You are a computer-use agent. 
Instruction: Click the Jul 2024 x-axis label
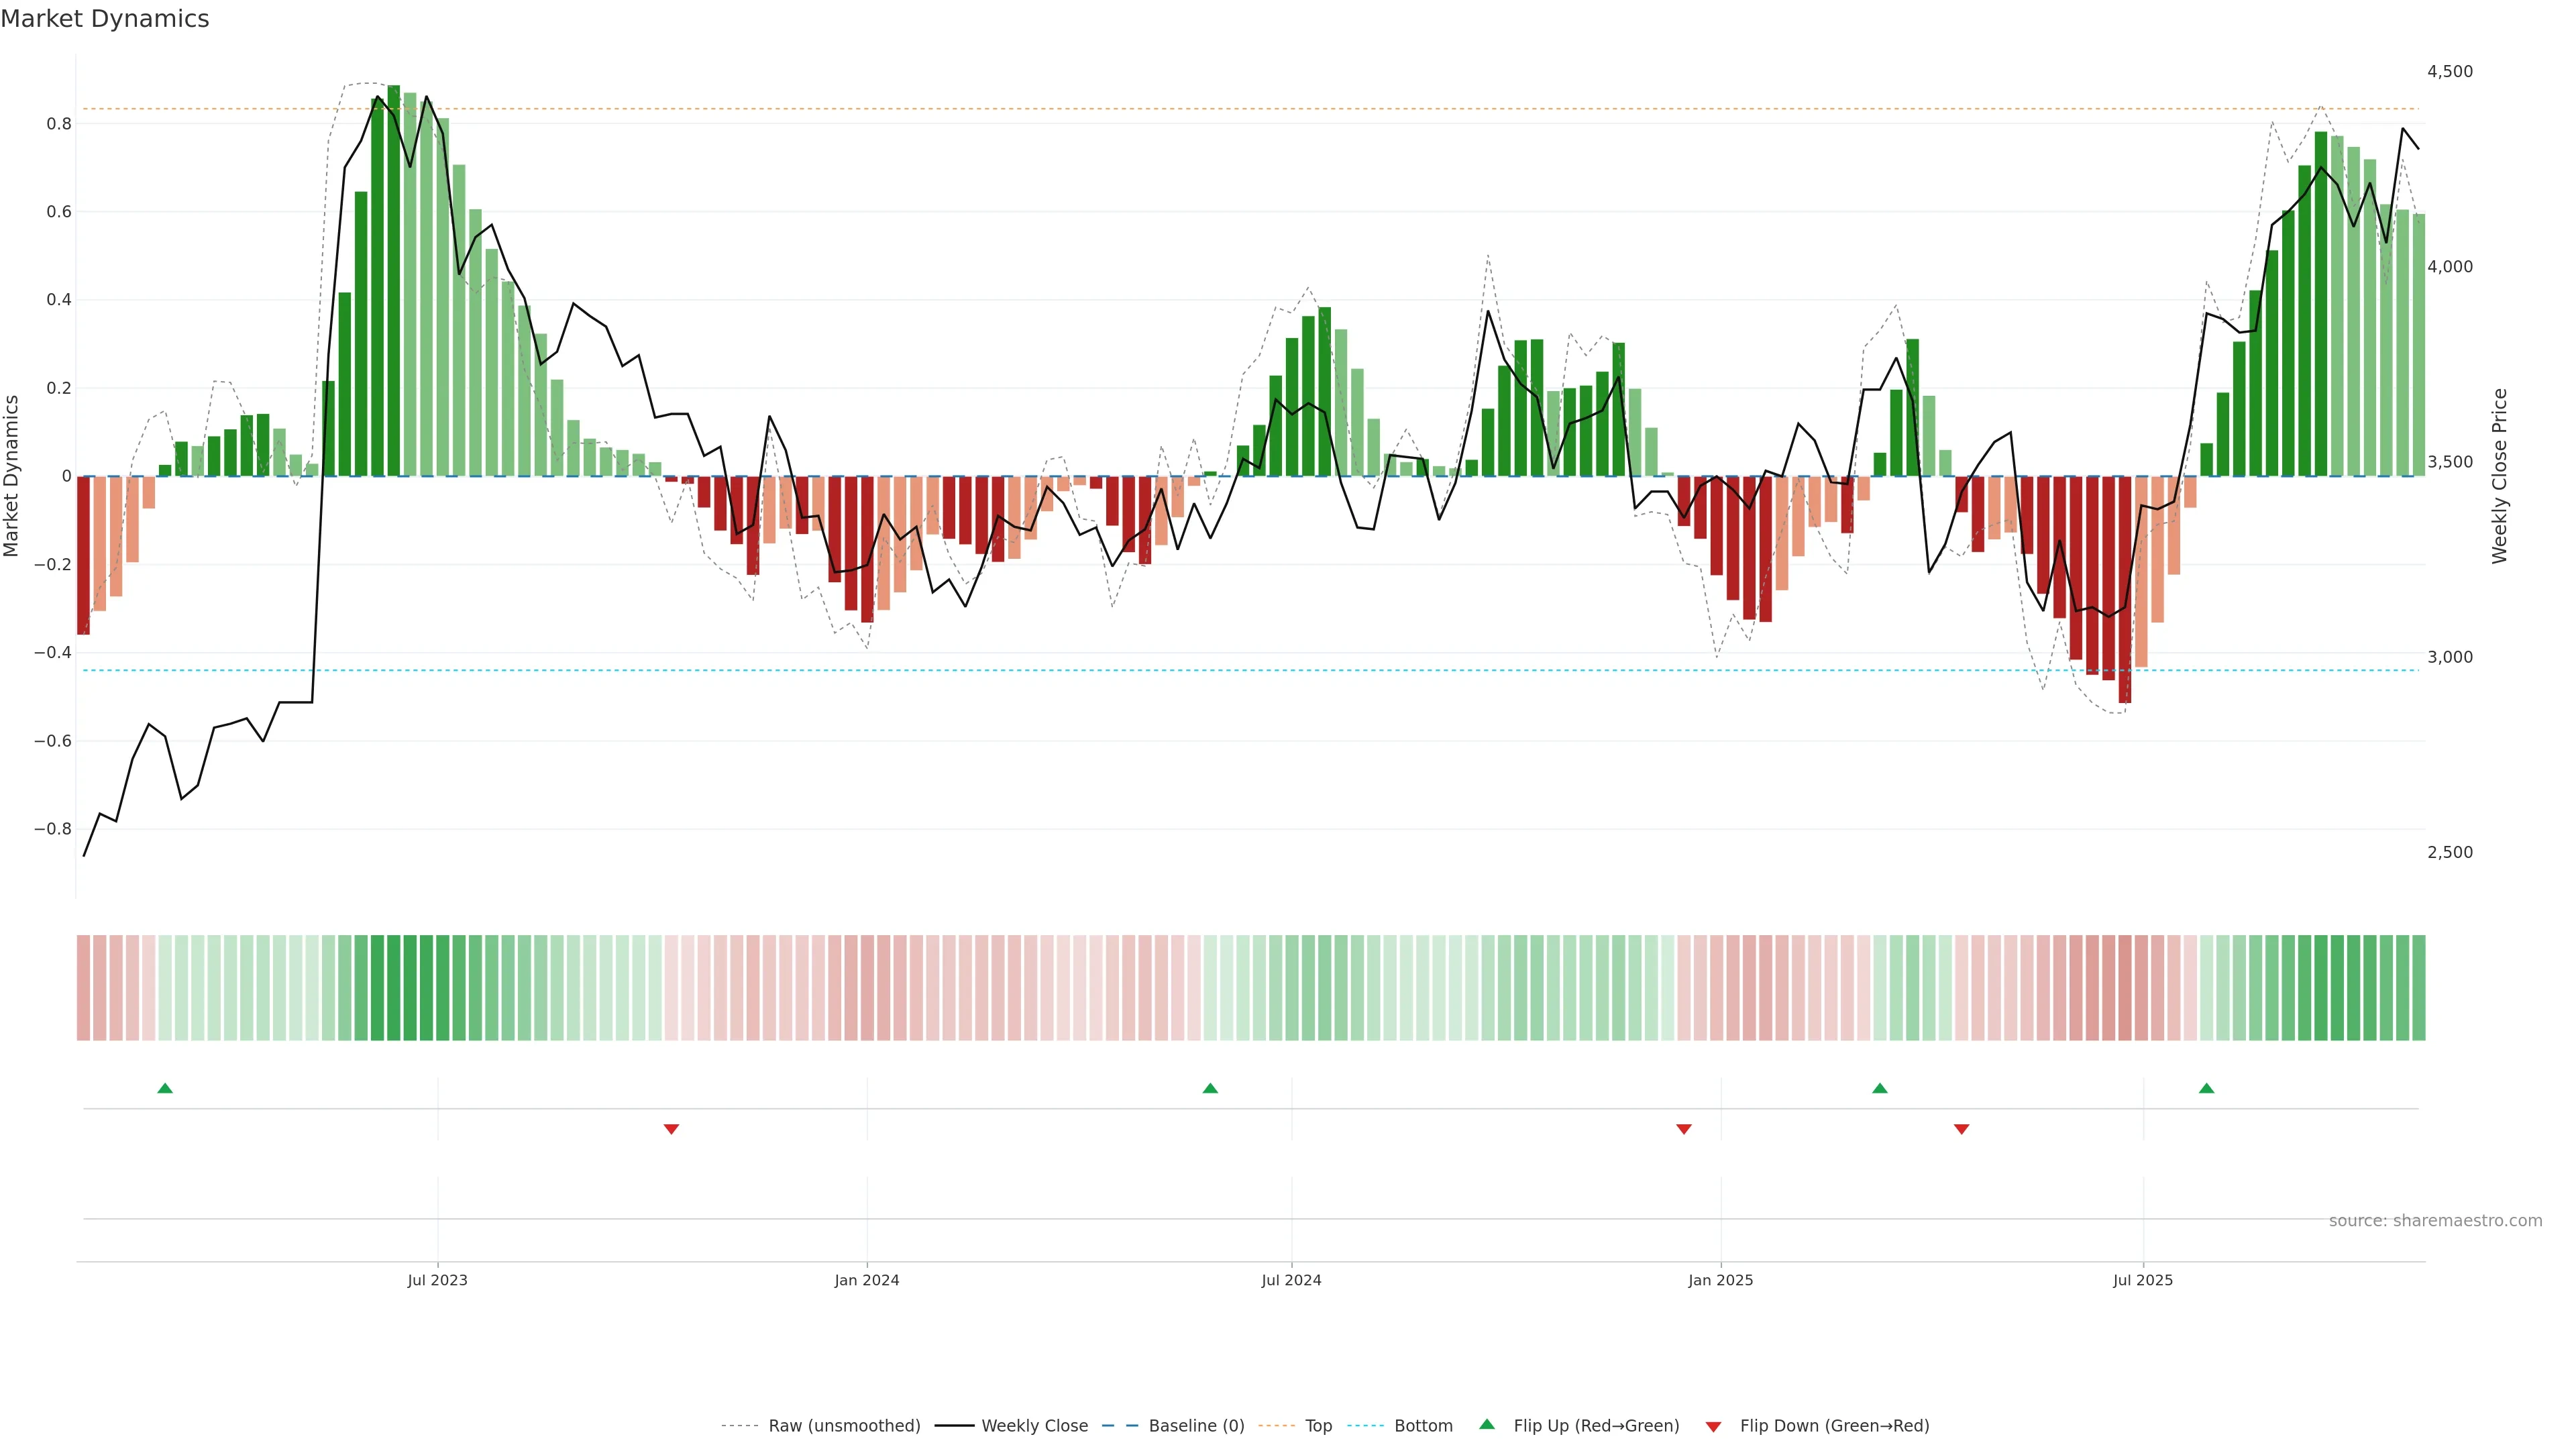click(1291, 1280)
